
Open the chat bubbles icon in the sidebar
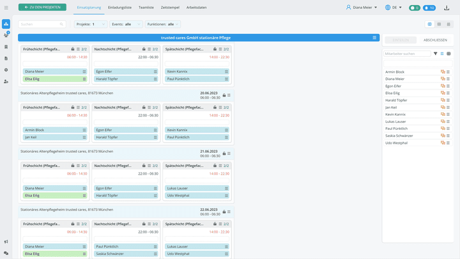(x=6, y=253)
